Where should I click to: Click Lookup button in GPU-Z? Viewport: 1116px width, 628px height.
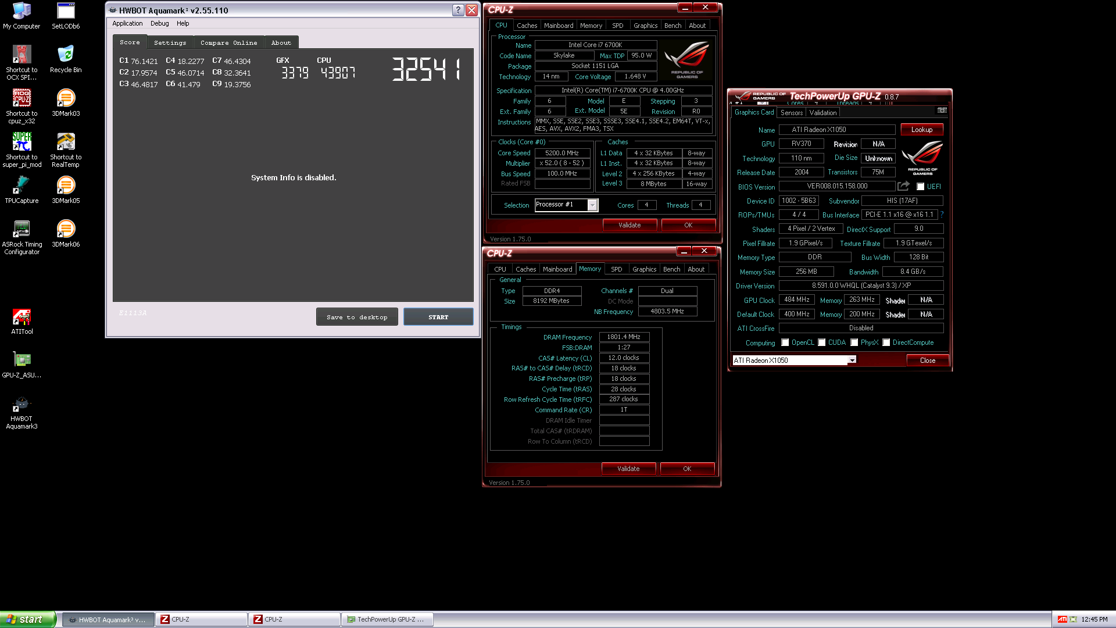(x=922, y=130)
